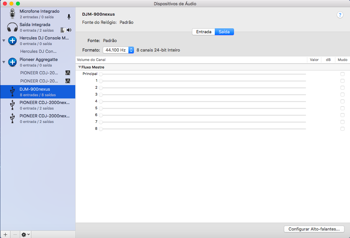Click the dB column header
The width and height of the screenshot is (350, 238).
coord(328,60)
